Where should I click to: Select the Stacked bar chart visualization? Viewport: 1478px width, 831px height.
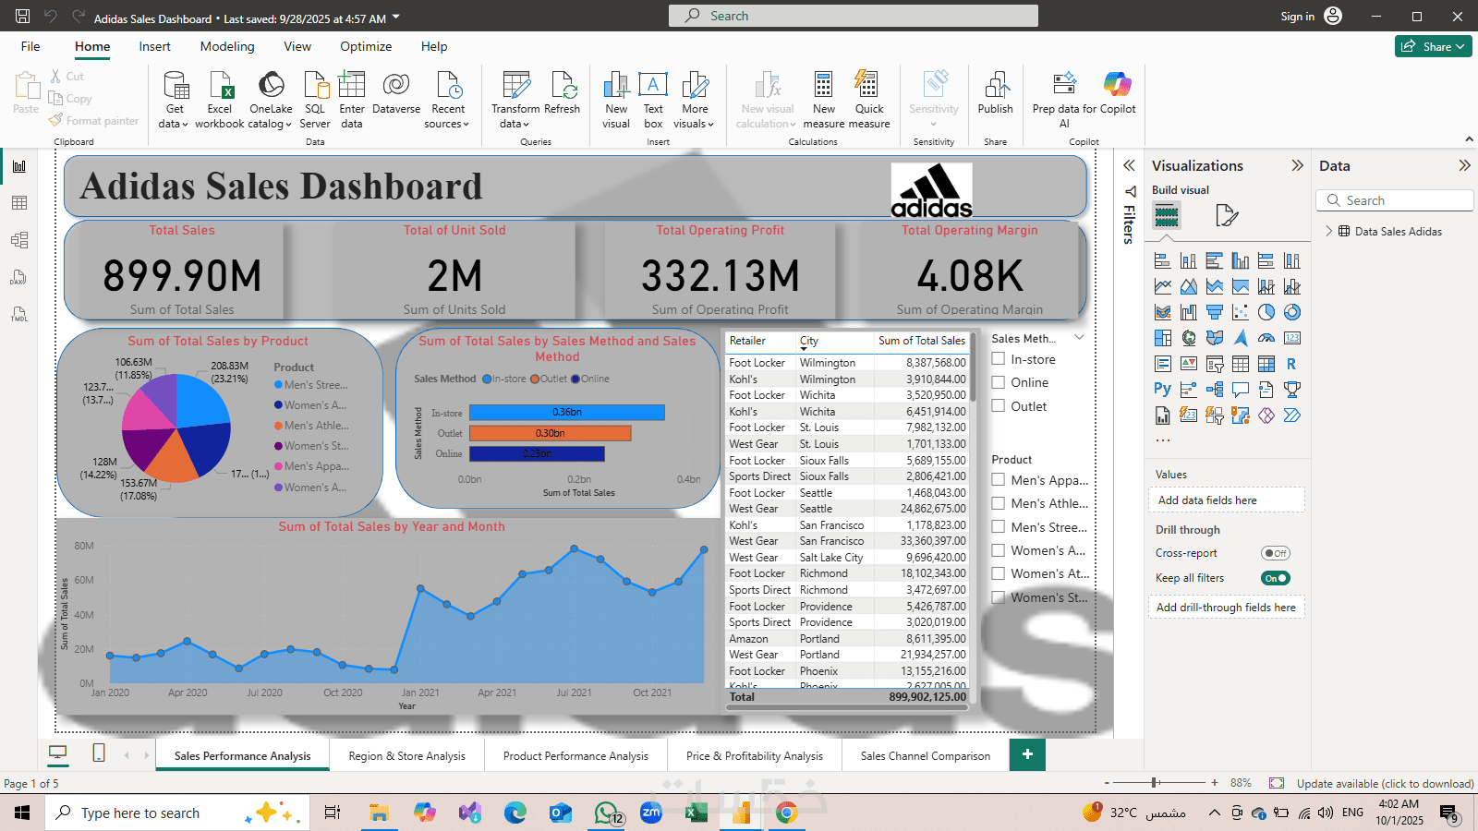point(1163,261)
